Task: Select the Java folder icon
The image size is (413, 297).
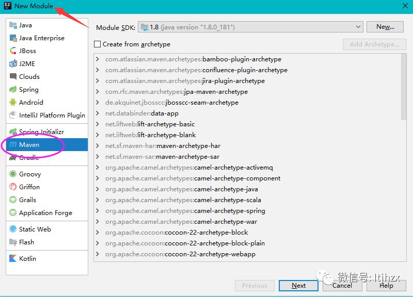Action: (13, 25)
